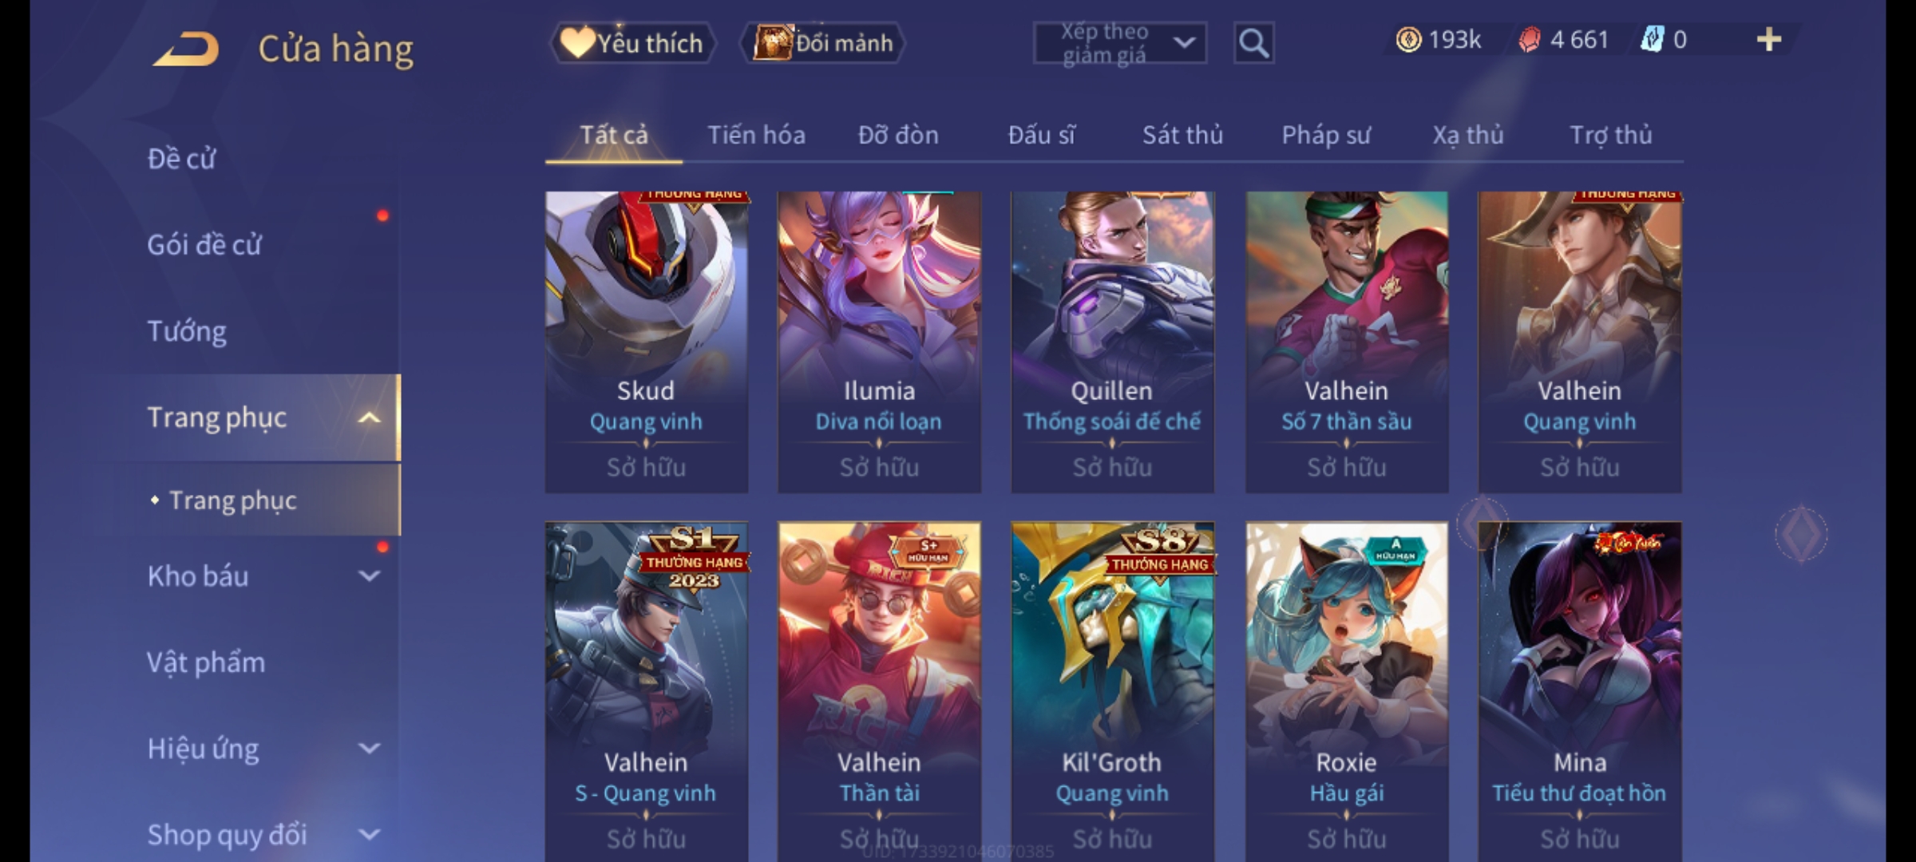Viewport: 1916px width, 862px height.
Task: Open Đổi mảnh fragment exchange chest
Action: 823,43
